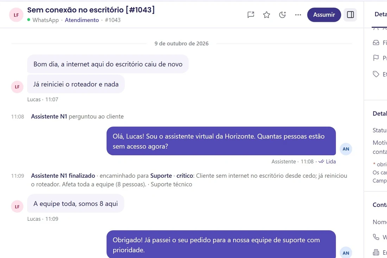This screenshot has width=387, height=258.
Task: Click the 'WhatsApp' channel label in the header
Action: pos(45,20)
